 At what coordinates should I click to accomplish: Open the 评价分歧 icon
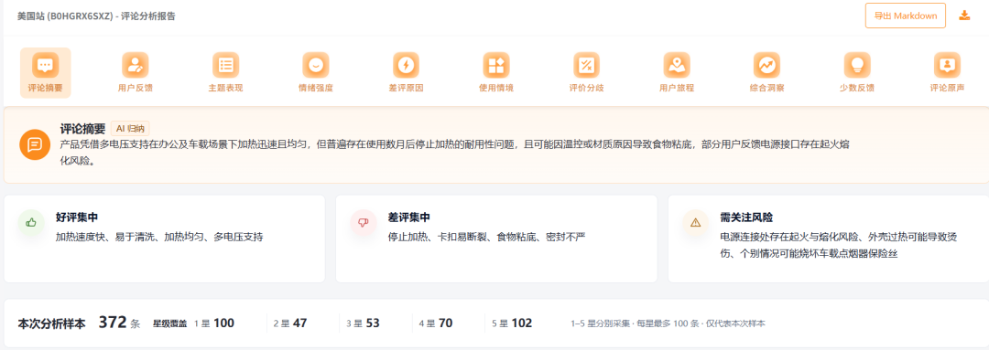[587, 65]
